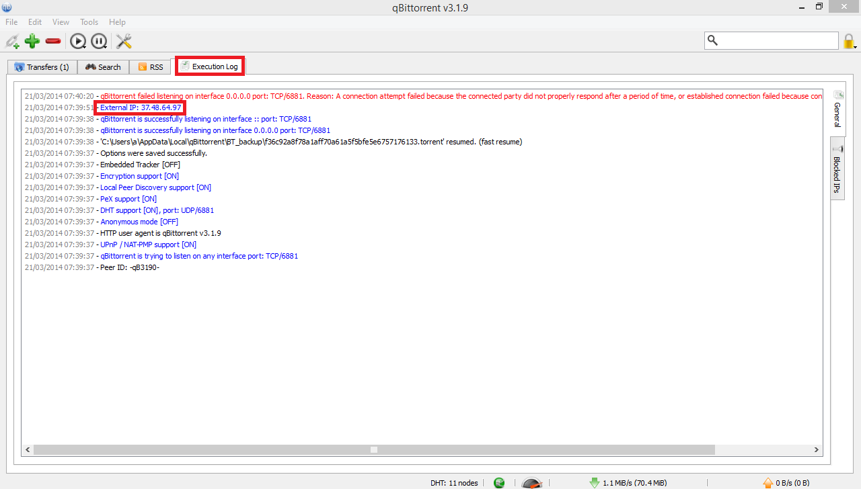The width and height of the screenshot is (861, 489).
Task: Click the yellow lock UI icon
Action: 850,41
